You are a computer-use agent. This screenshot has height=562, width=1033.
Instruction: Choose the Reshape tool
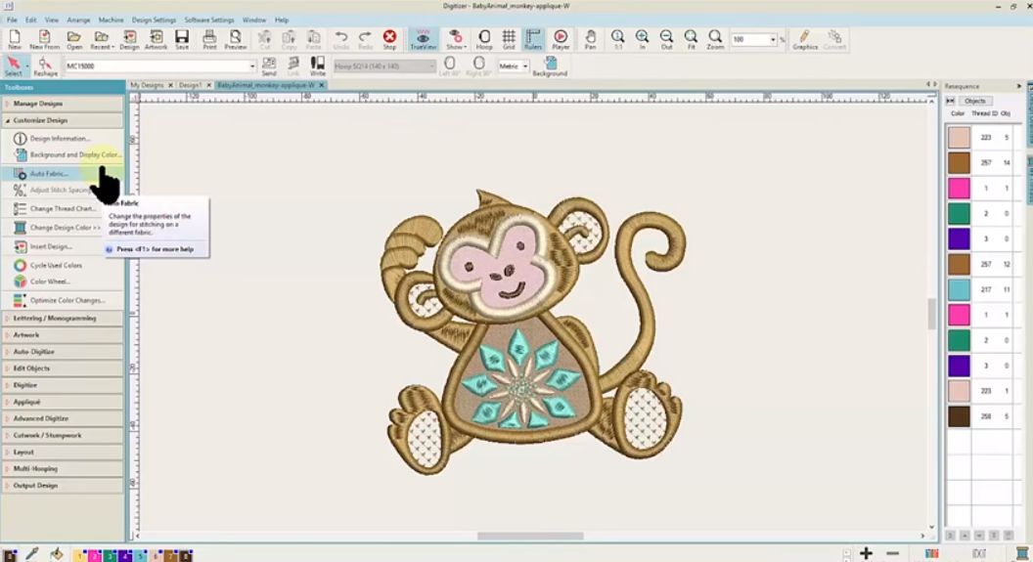pos(45,65)
